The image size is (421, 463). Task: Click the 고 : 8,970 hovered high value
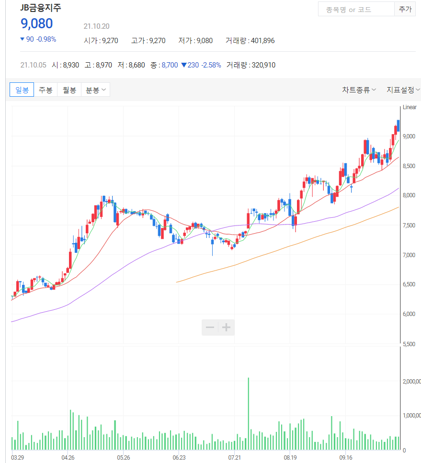(98, 65)
